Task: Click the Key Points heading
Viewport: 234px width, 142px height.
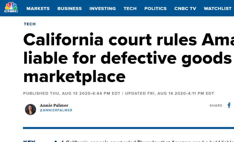Action: [x=29, y=141]
